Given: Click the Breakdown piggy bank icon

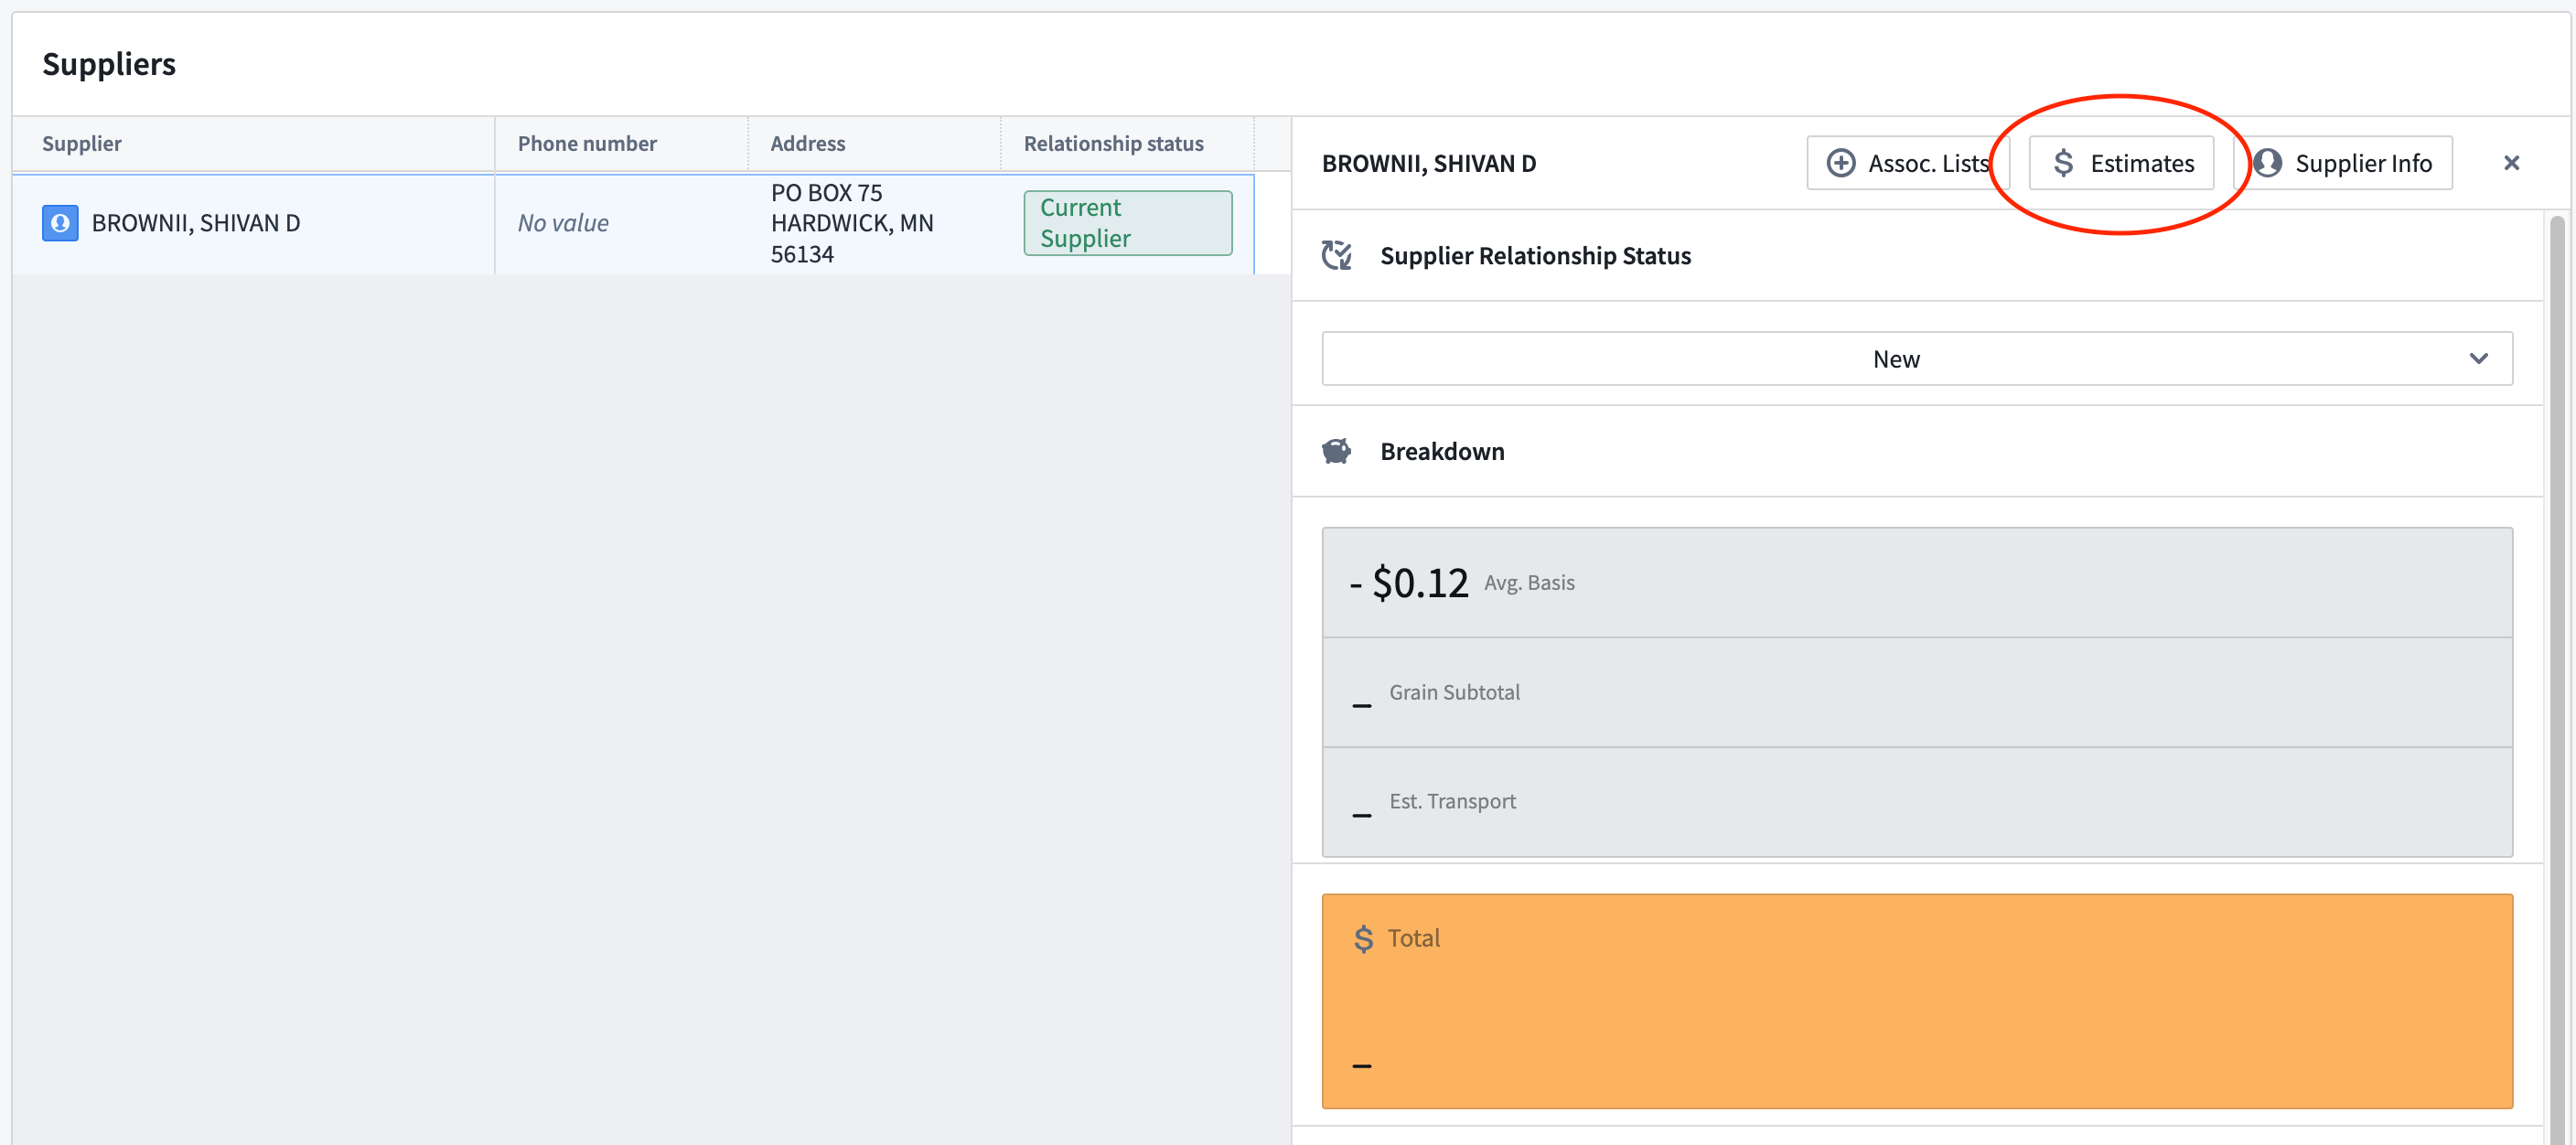Looking at the screenshot, I should pos(1337,452).
